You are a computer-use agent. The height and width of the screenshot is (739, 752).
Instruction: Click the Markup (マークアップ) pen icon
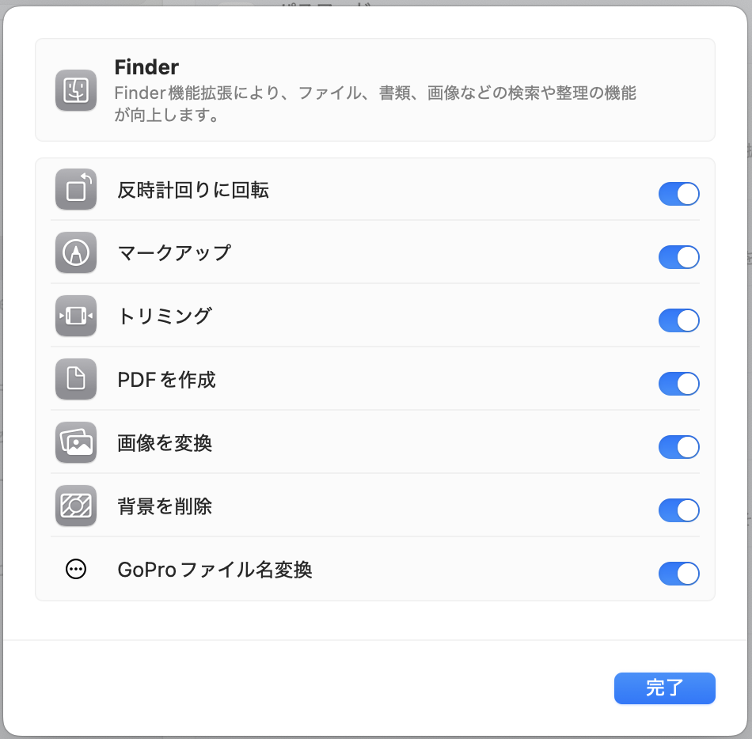[x=76, y=252]
